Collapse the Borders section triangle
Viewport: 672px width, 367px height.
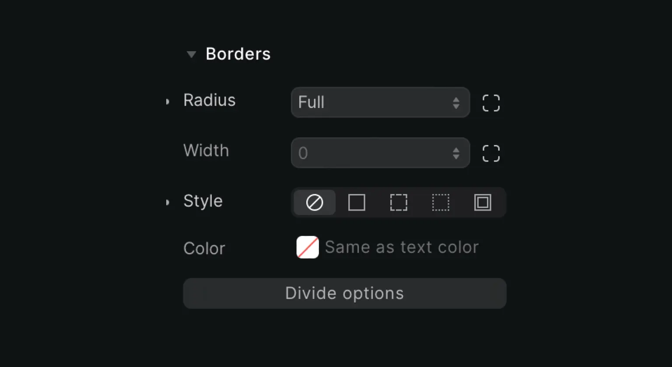[x=191, y=55]
